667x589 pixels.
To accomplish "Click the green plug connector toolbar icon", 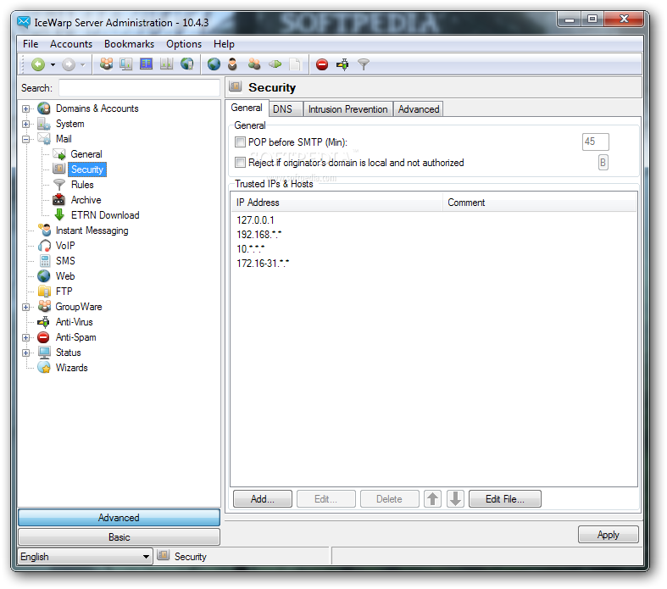I will point(275,64).
